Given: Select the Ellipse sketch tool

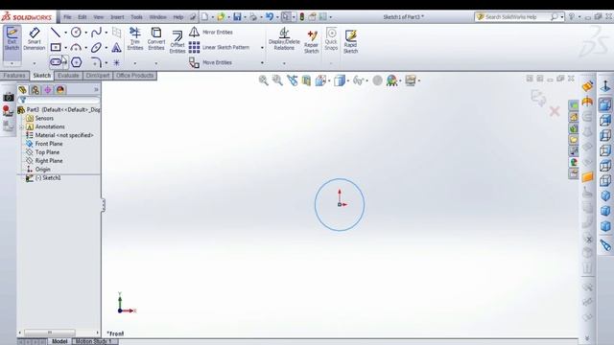Looking at the screenshot, I should coord(96,48).
